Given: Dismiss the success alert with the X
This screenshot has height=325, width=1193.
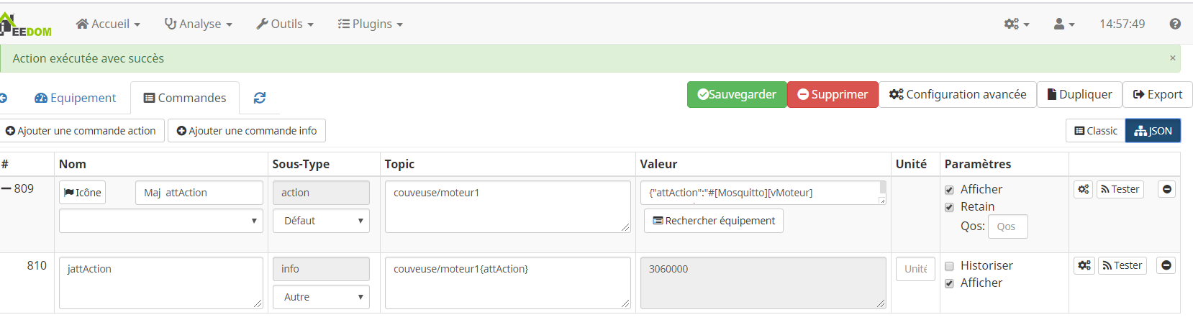Looking at the screenshot, I should pyautogui.click(x=1173, y=58).
